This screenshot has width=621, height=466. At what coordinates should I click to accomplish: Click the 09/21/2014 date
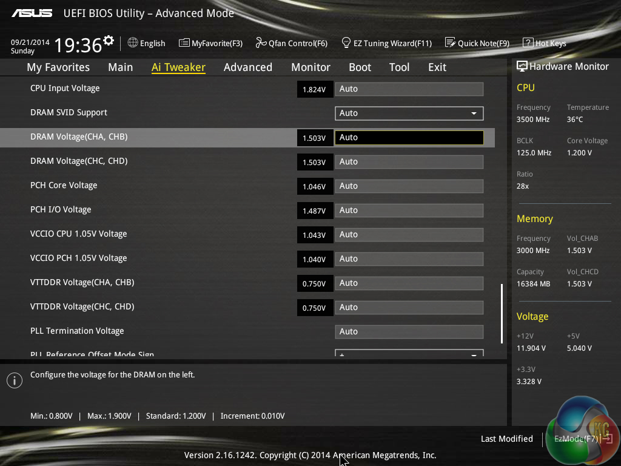(30, 42)
